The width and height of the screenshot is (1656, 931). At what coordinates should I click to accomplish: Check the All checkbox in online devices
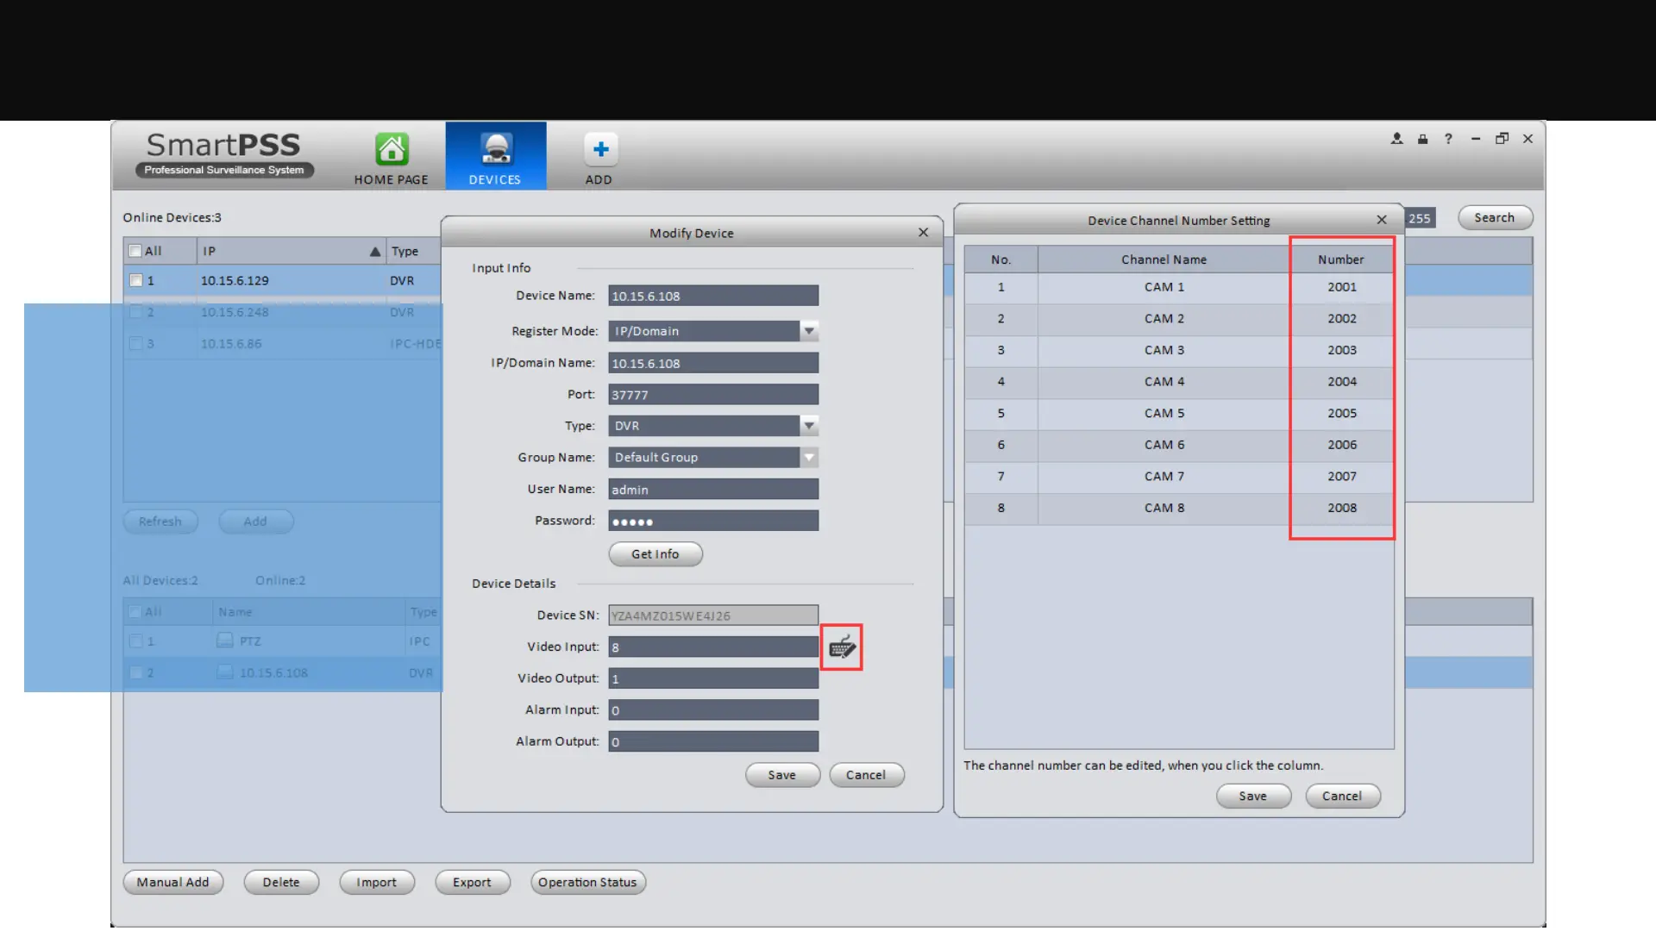(x=135, y=251)
